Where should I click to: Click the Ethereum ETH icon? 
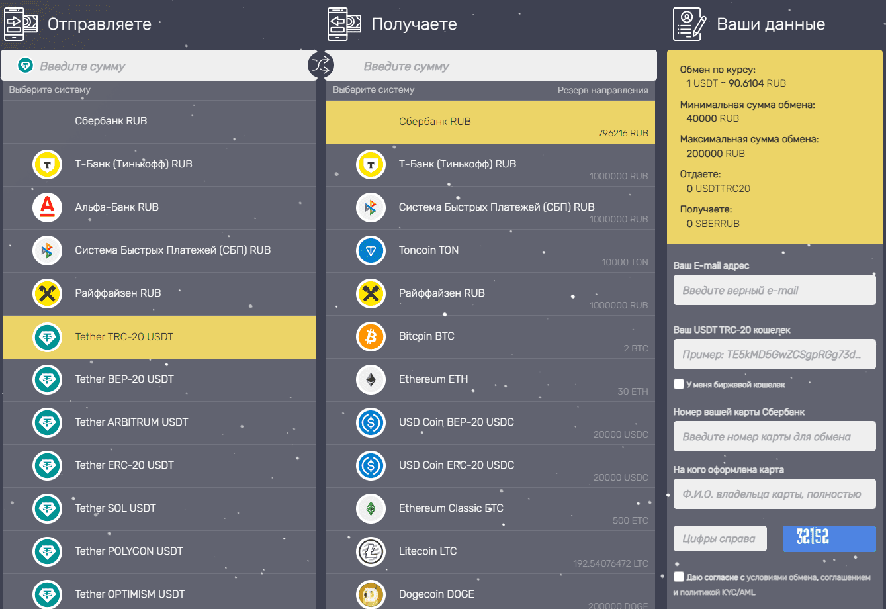371,379
